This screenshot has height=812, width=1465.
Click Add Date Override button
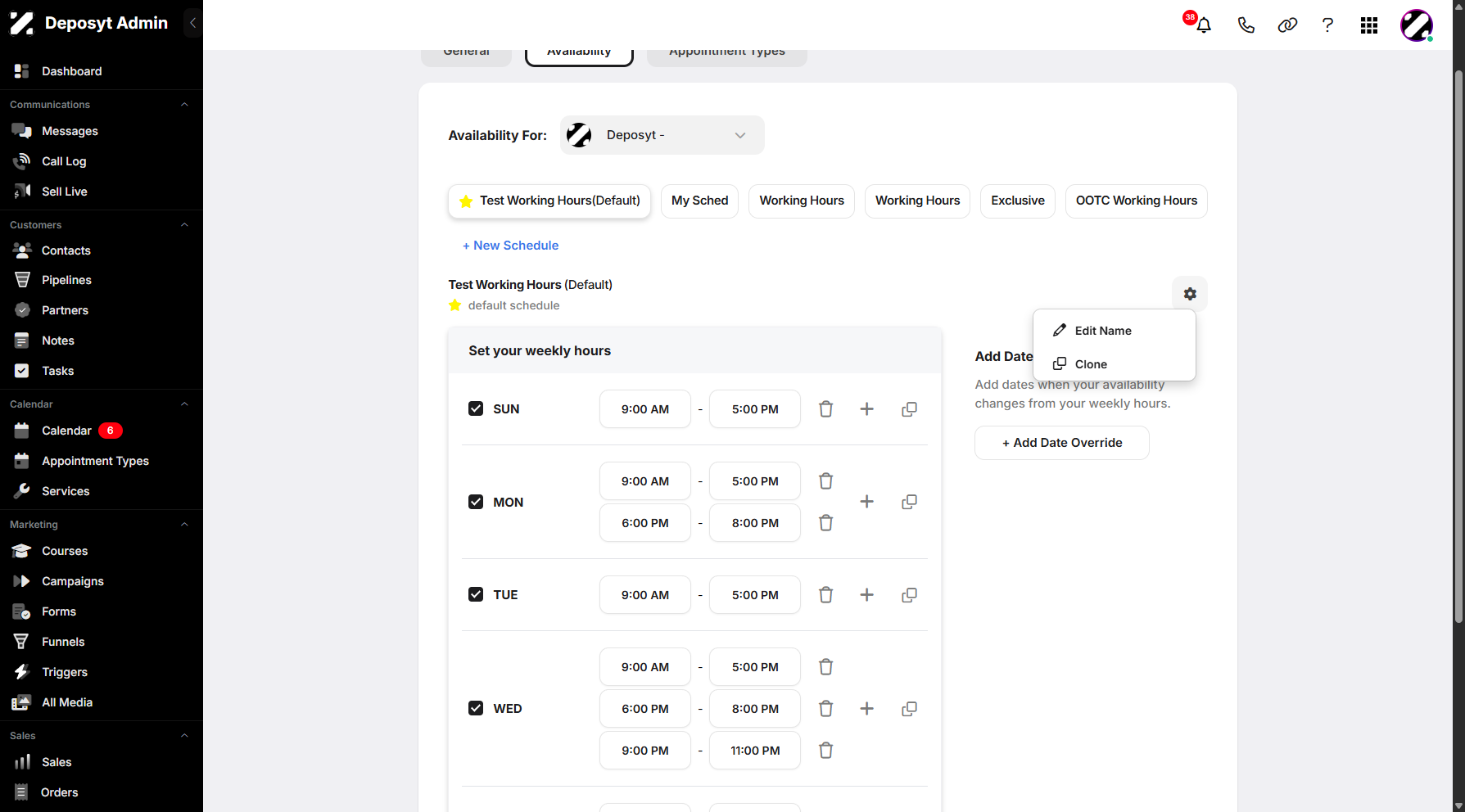click(x=1062, y=443)
